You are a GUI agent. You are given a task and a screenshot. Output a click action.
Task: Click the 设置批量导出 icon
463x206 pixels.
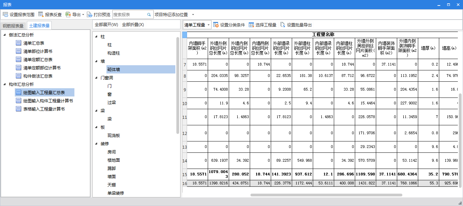[283, 25]
